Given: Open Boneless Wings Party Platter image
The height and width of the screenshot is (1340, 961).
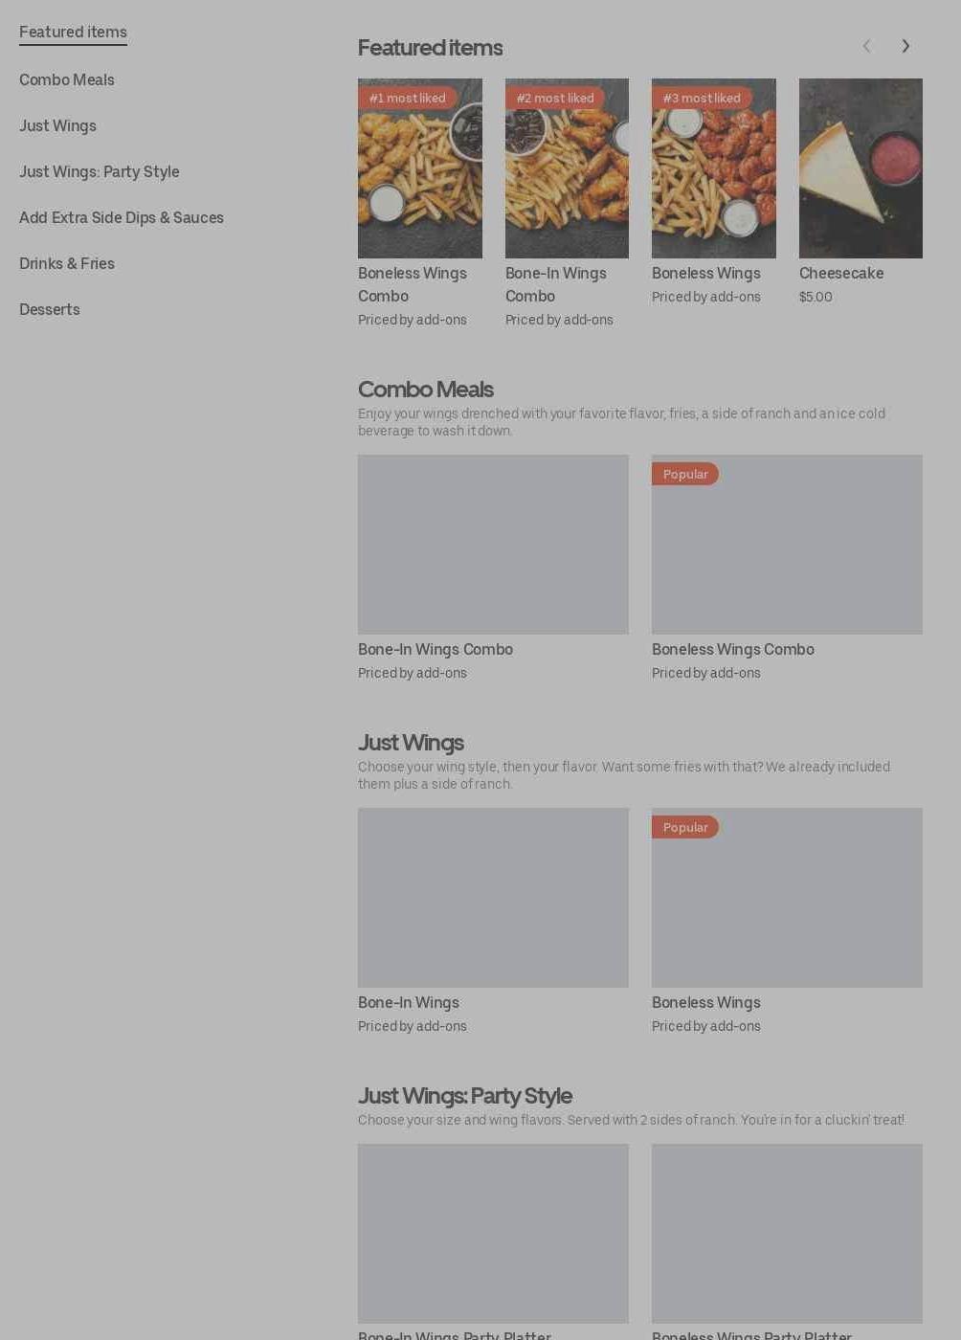Looking at the screenshot, I should [787, 1234].
